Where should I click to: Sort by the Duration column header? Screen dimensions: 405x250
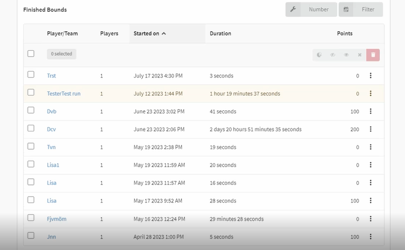(x=220, y=33)
